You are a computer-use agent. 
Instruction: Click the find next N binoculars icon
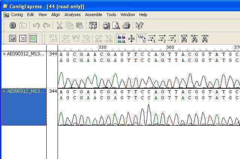(205, 38)
